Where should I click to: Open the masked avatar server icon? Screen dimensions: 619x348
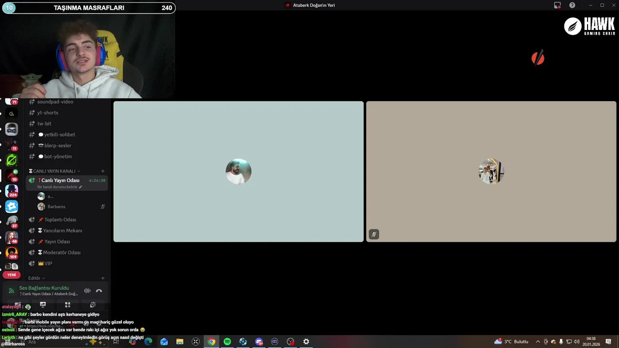pos(12,129)
